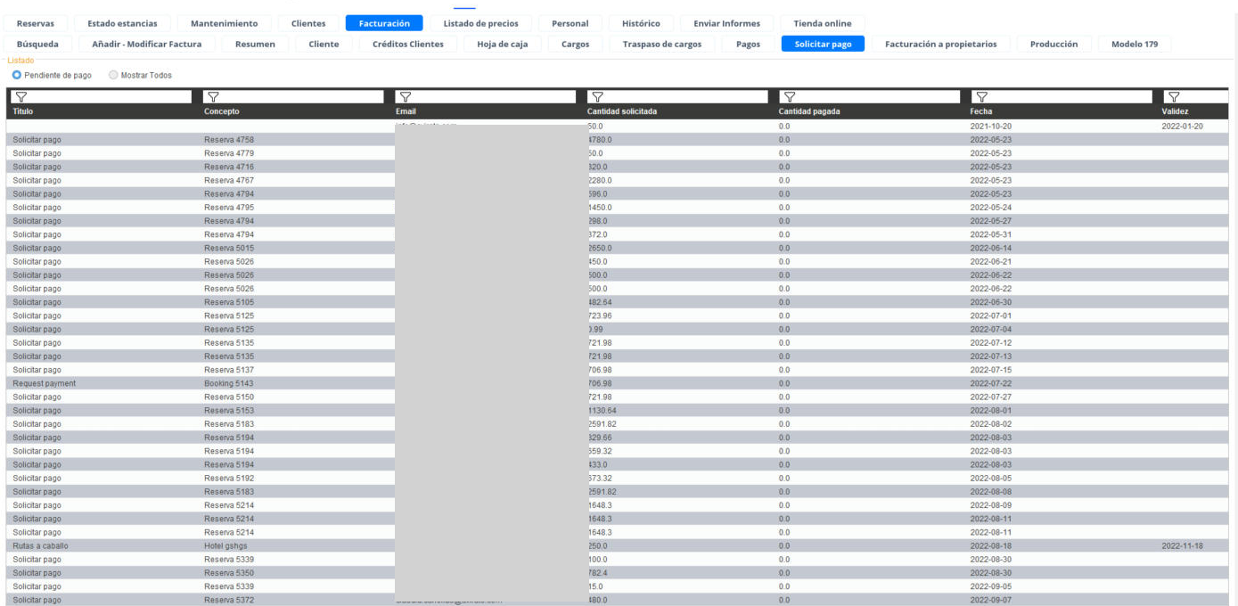Viewport: 1238px width, 606px height.
Task: Open the Clientes tab
Action: click(x=308, y=23)
